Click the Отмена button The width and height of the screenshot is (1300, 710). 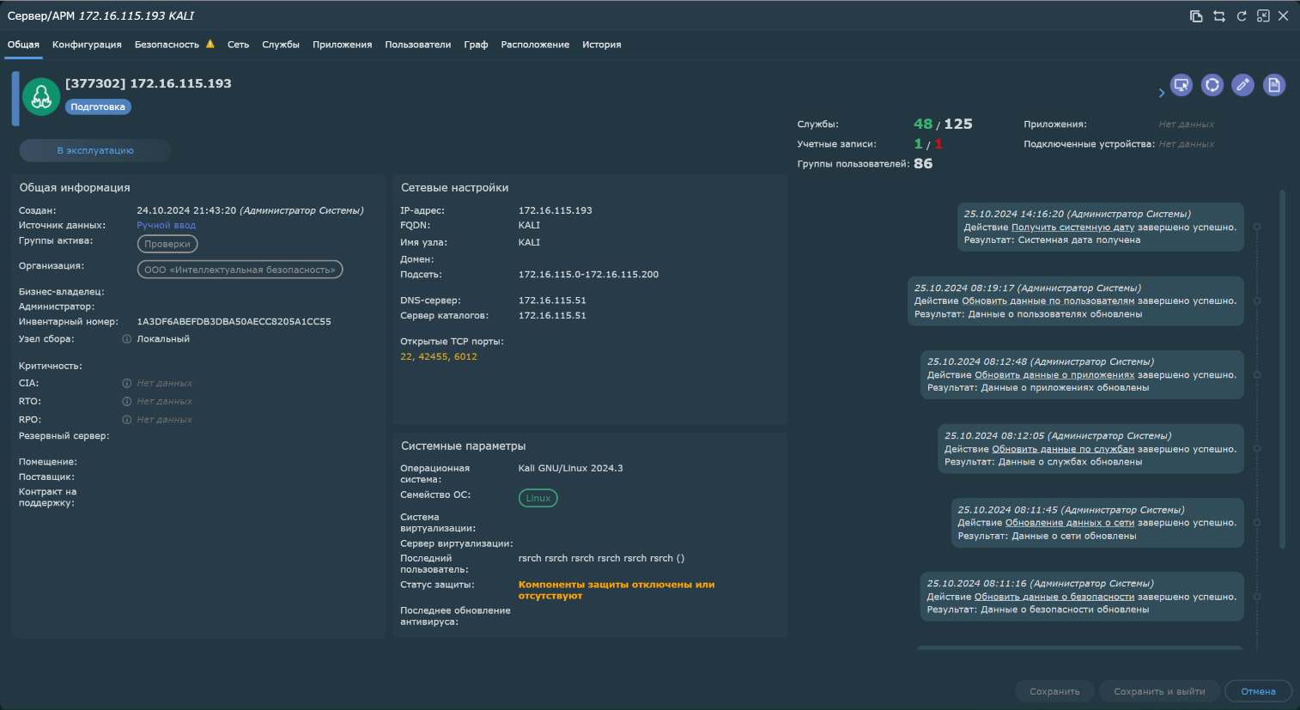[1258, 692]
